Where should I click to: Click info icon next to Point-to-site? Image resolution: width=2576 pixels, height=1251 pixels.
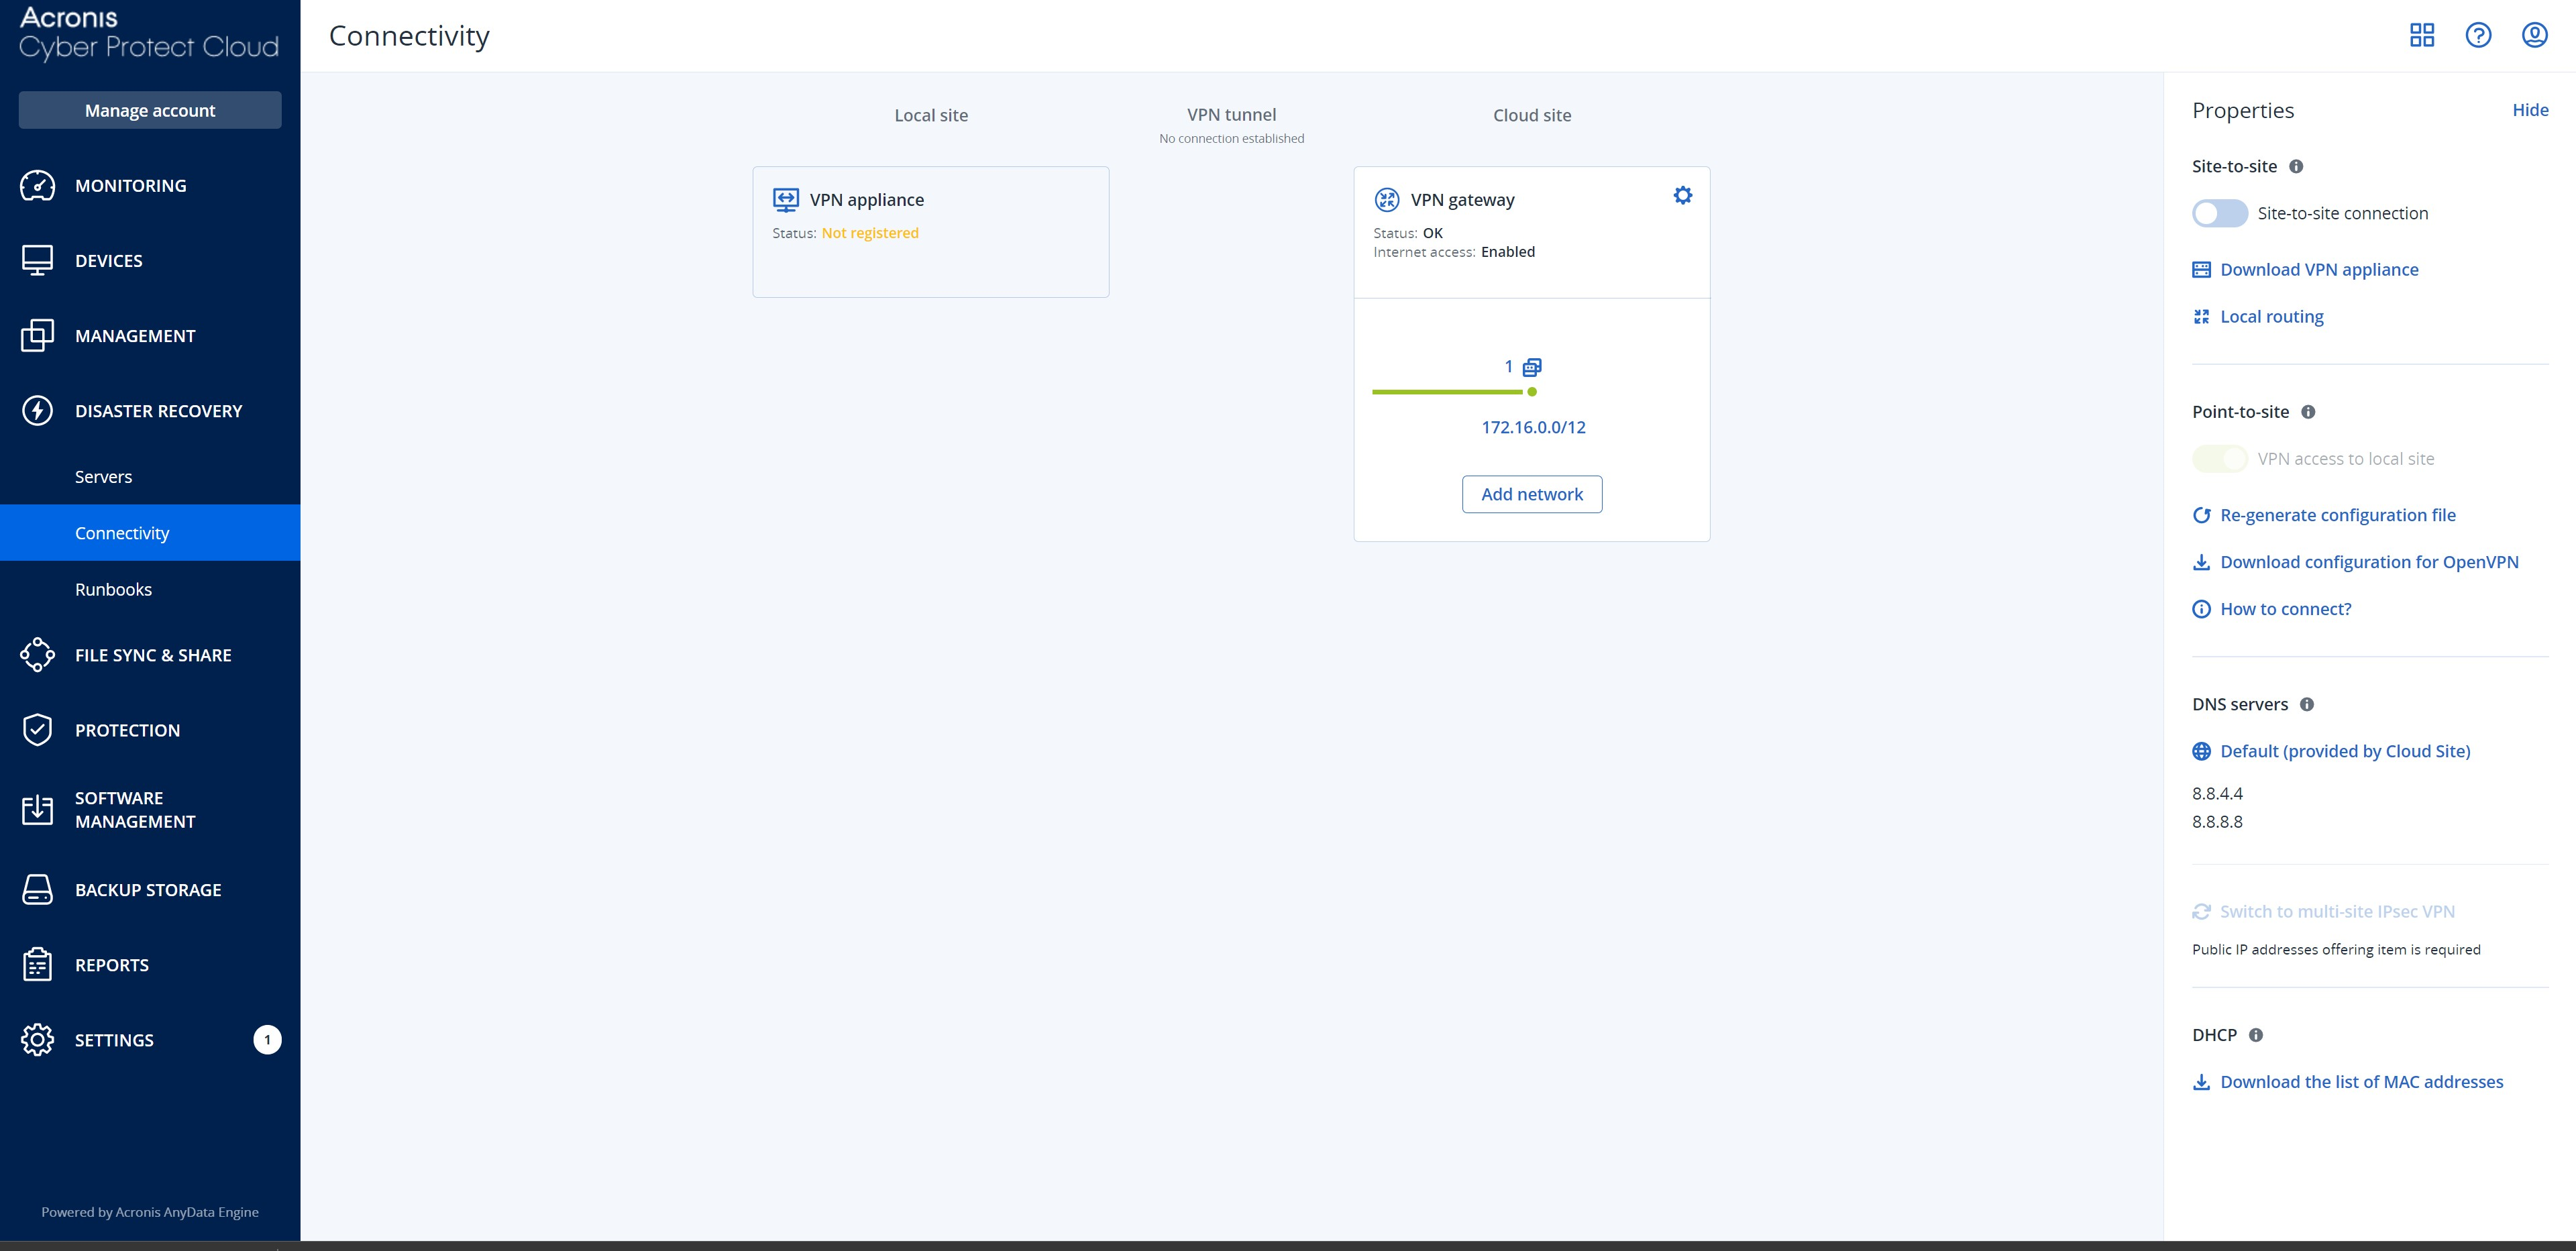(2307, 411)
